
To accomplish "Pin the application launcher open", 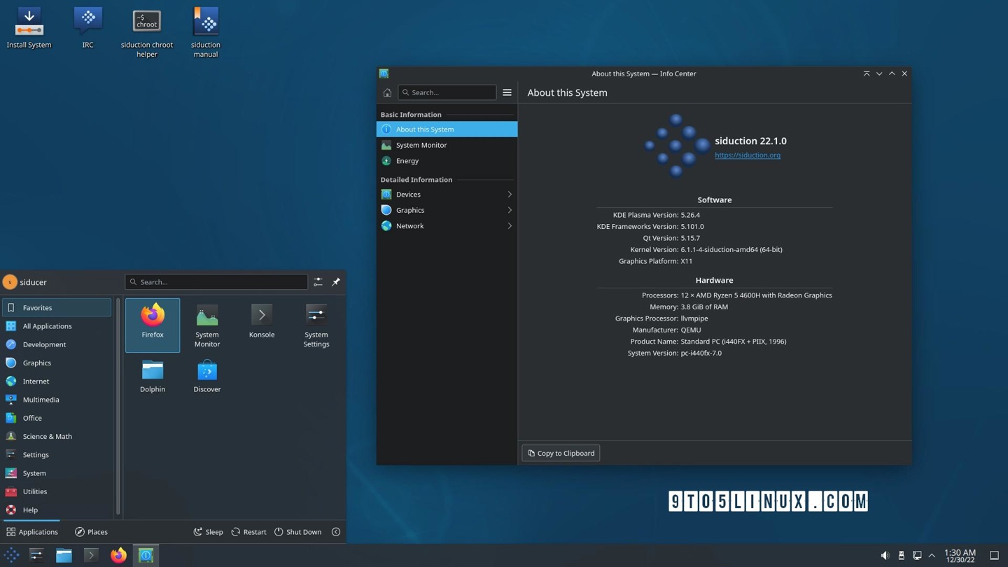I will click(336, 282).
